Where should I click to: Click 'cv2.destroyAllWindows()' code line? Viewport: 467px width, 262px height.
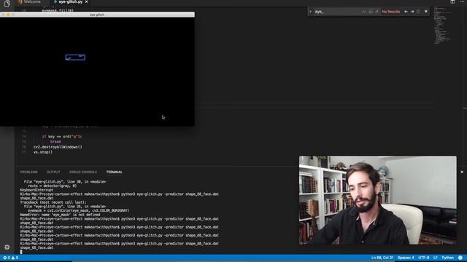point(58,147)
